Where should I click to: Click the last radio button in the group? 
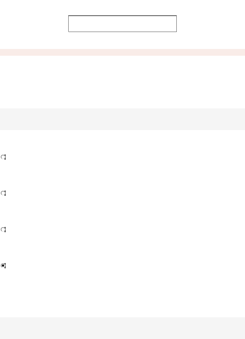tap(3, 265)
